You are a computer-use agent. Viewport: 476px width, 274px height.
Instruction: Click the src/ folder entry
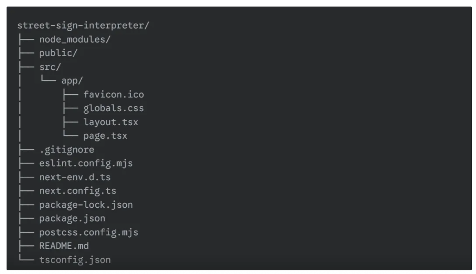(50, 67)
